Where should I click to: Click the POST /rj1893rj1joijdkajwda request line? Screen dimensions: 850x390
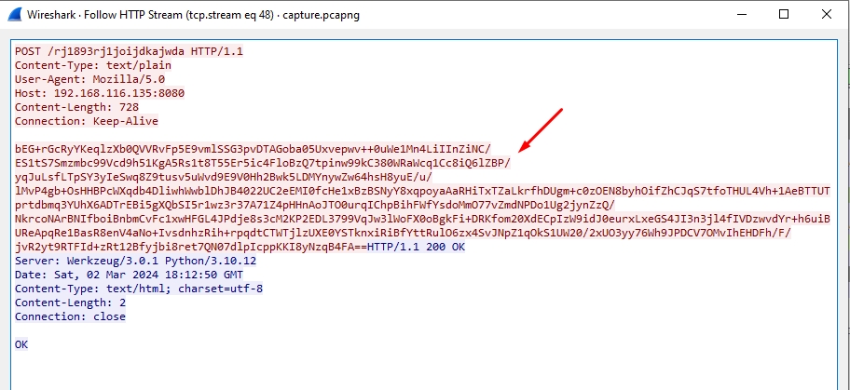[x=129, y=51]
